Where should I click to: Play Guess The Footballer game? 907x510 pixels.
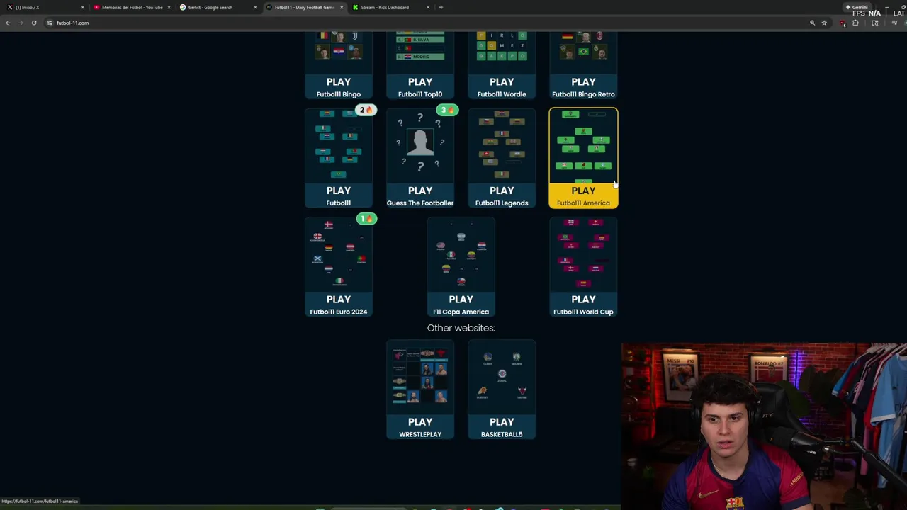[x=419, y=195]
